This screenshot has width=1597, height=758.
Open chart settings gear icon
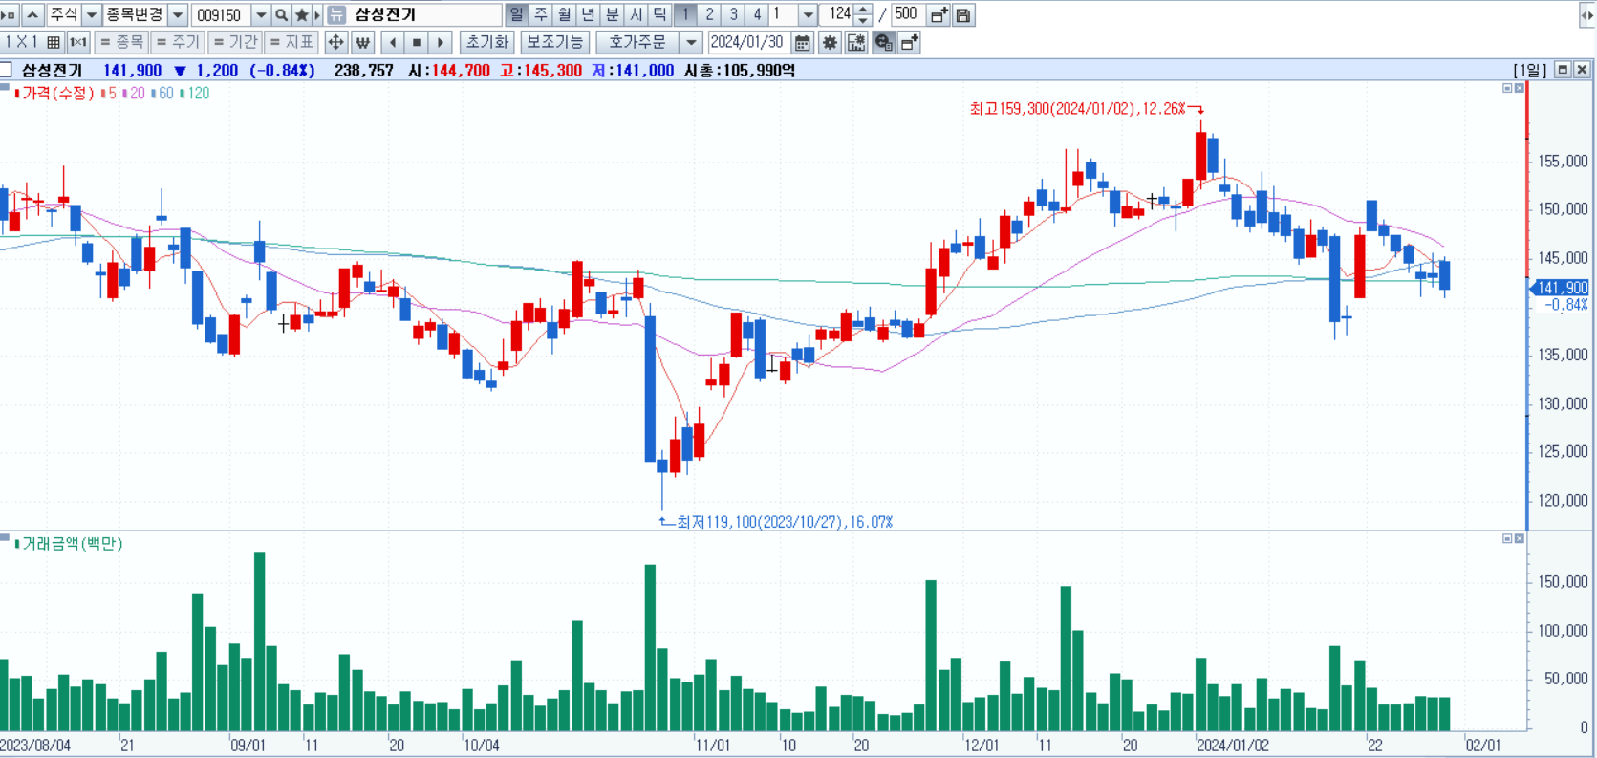[830, 42]
